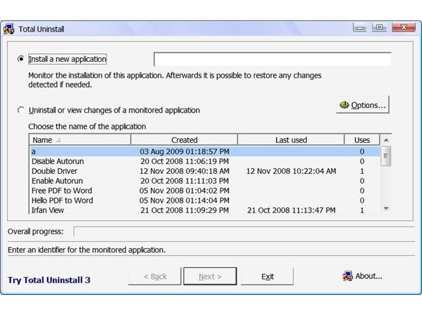Click the Try Total Uninstall 3 link

tap(49, 280)
